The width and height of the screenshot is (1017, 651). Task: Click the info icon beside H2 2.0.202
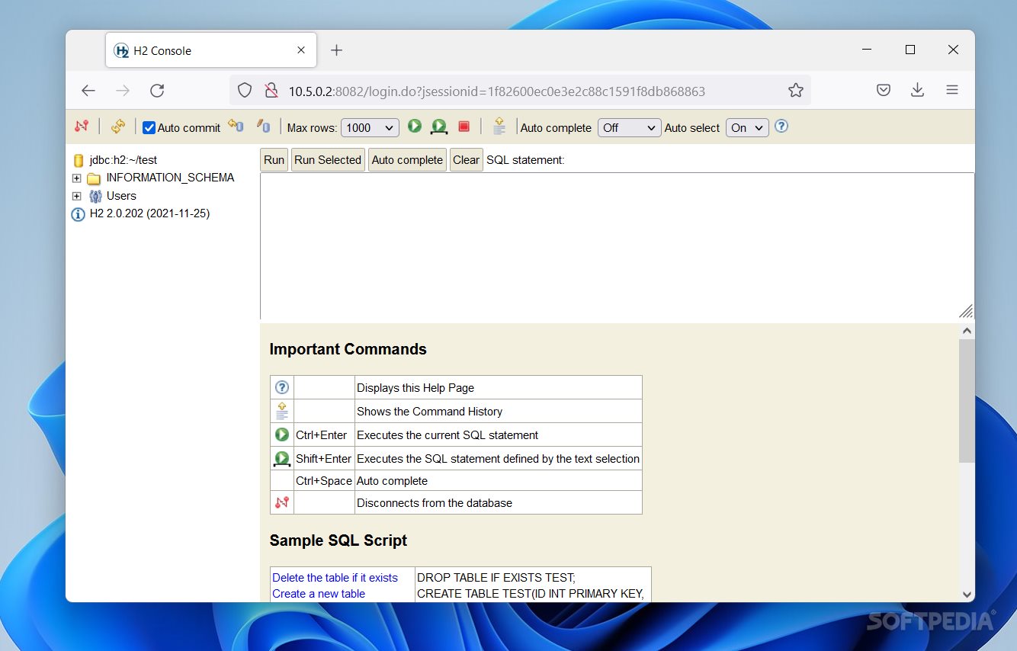78,214
